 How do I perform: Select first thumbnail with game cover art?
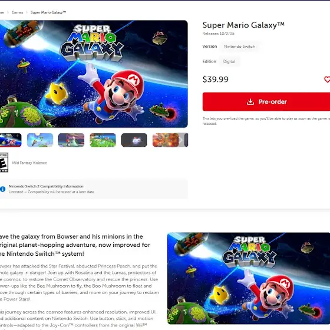pyautogui.click(x=11, y=140)
